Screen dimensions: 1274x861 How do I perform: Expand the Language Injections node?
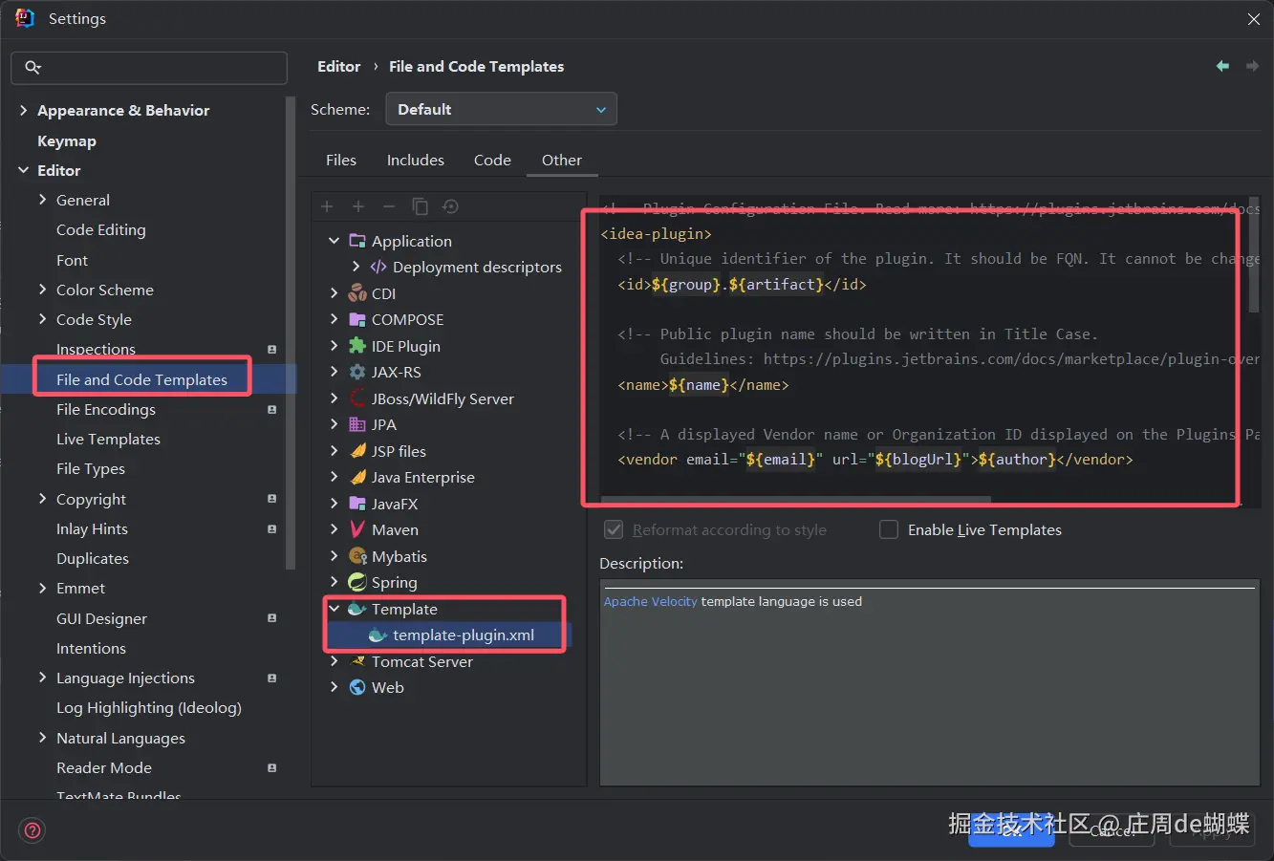coord(42,678)
